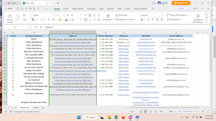Click the full screen icon in the status bar

coord(208,112)
